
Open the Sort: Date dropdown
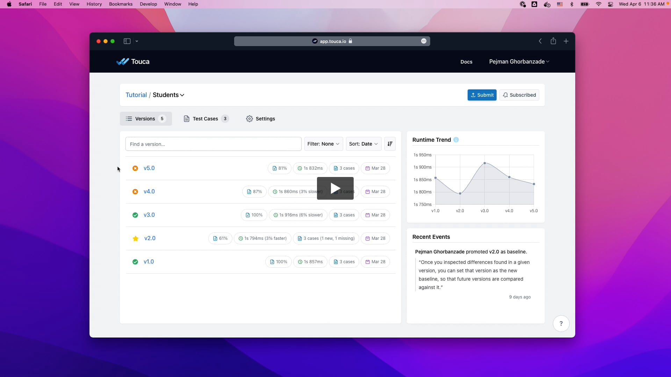pyautogui.click(x=363, y=144)
